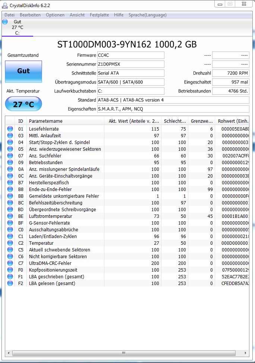Click the status orb for G-Sensor-Fehlerrate

[x=10, y=223]
